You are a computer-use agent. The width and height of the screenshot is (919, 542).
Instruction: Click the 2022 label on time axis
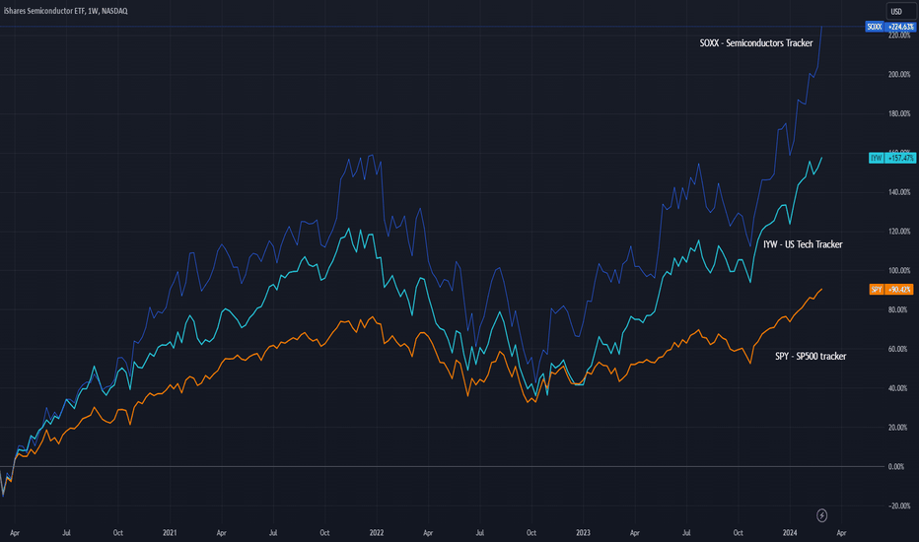(377, 532)
